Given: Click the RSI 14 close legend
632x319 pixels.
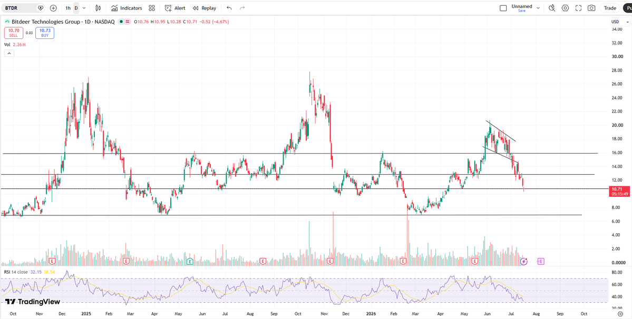Looking at the screenshot, I should click(16, 272).
